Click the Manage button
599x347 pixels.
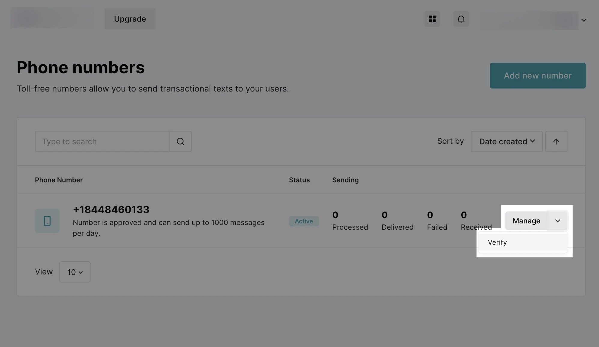[526, 221]
